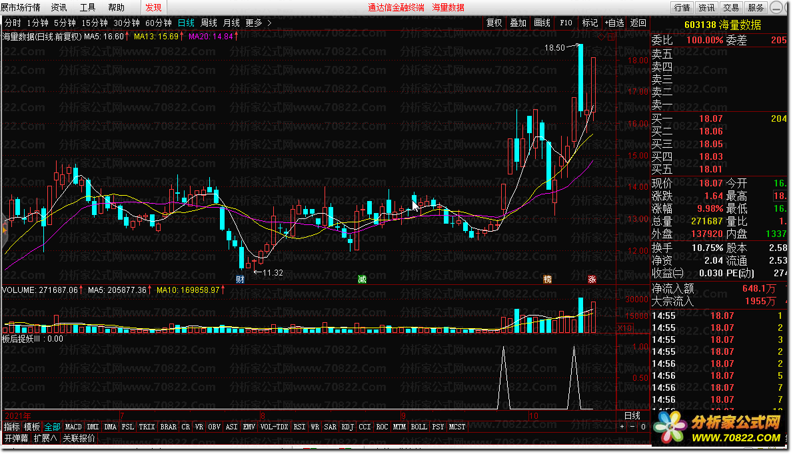Expand the 更多 timeframe options
This screenshot has height=454, width=793.
point(254,23)
